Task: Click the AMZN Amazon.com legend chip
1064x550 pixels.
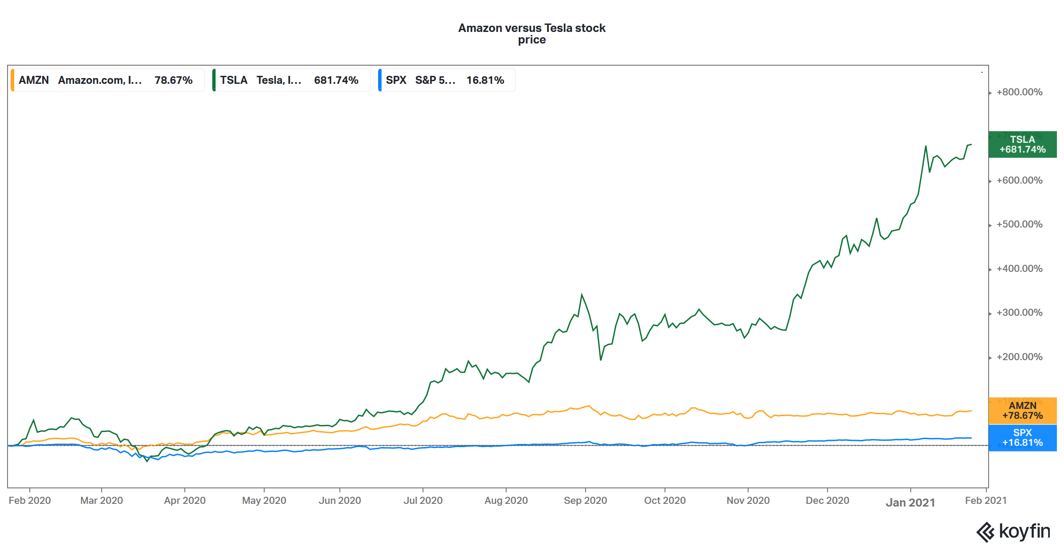Action: [x=108, y=80]
